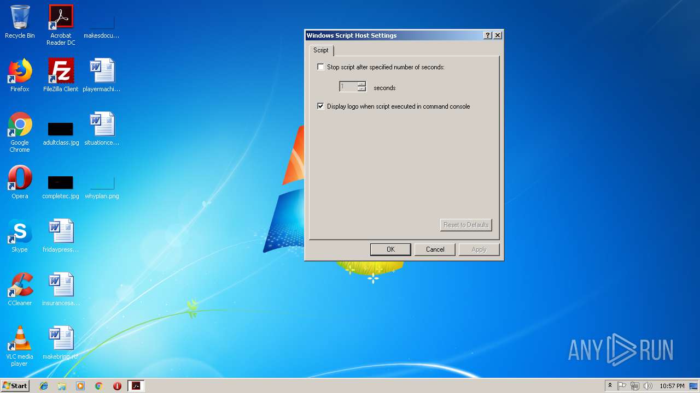Open network tray icon

coord(635,386)
